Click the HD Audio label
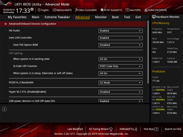 point(14,30)
